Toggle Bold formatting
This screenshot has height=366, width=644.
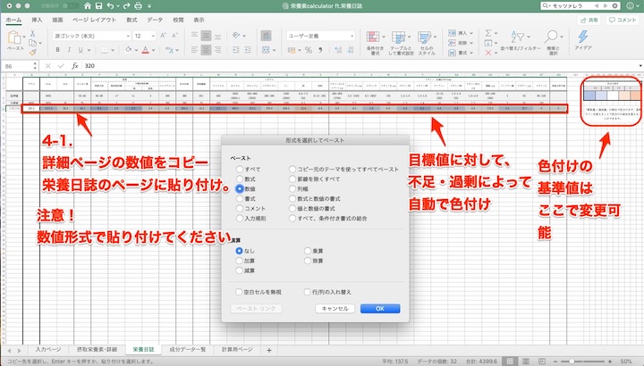(x=57, y=50)
